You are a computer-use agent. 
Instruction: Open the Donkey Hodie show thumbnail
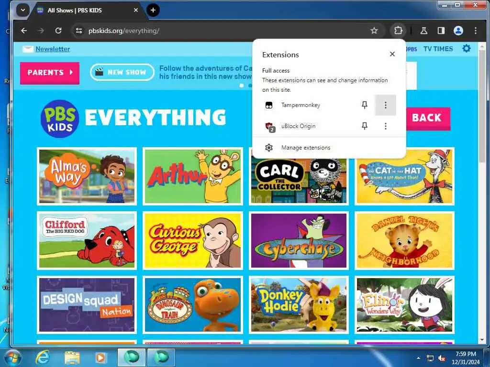(299, 305)
